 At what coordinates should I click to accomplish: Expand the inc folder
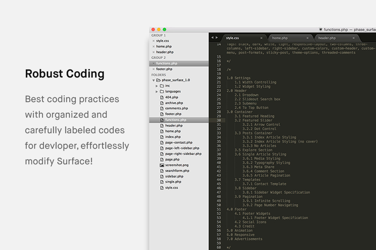tap(157, 86)
